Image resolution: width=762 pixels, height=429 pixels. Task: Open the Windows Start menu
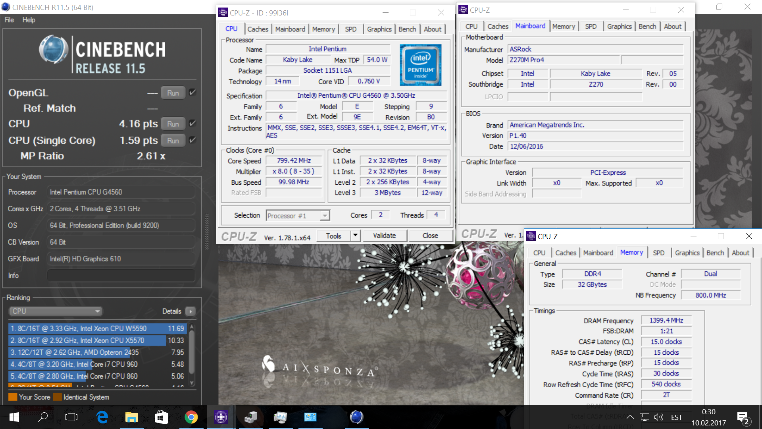tap(14, 417)
